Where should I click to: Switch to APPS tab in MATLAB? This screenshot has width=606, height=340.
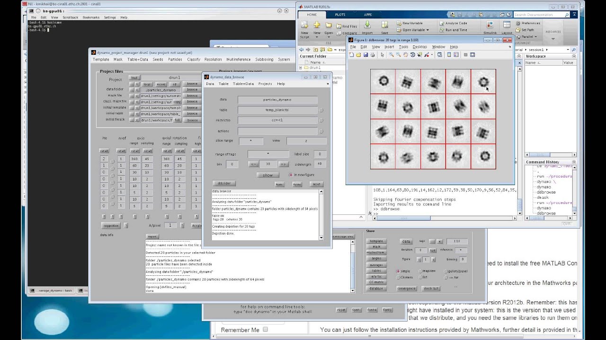(368, 15)
